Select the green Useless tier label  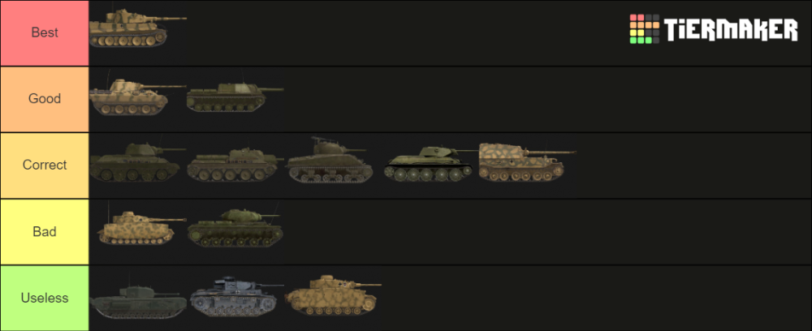tap(45, 298)
